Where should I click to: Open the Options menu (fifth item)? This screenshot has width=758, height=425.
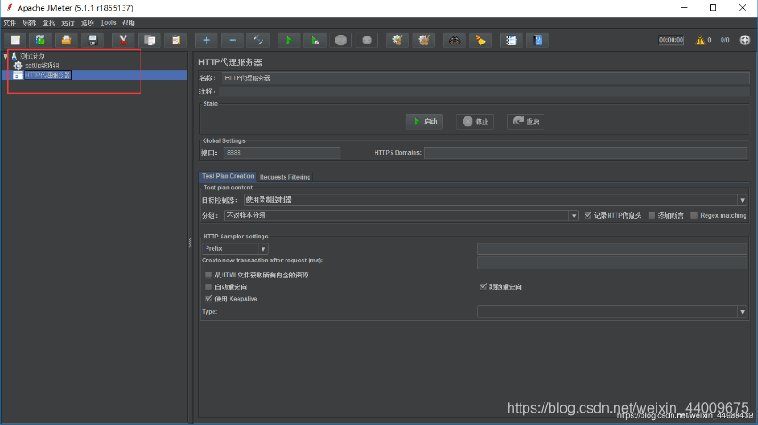87,23
